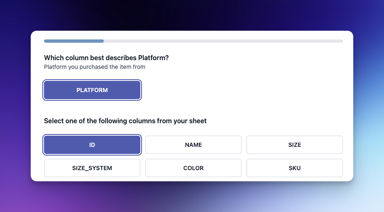Select the ID column option

(x=92, y=145)
